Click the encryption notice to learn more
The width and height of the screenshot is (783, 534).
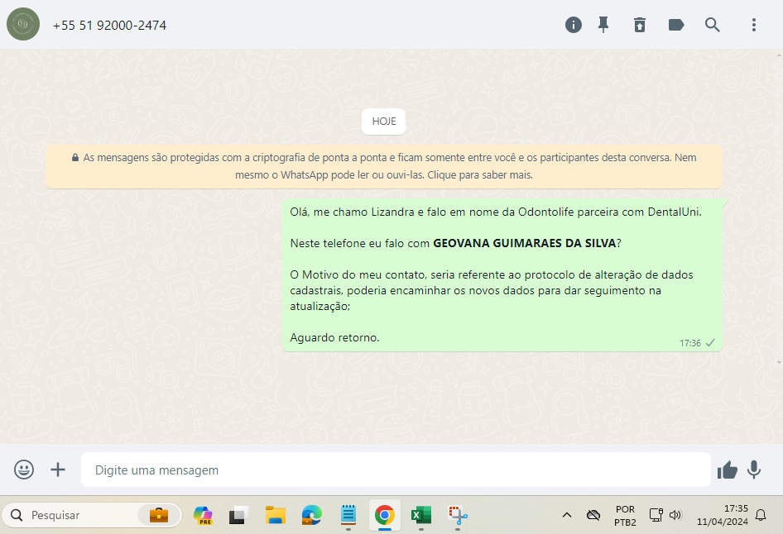[x=383, y=166]
